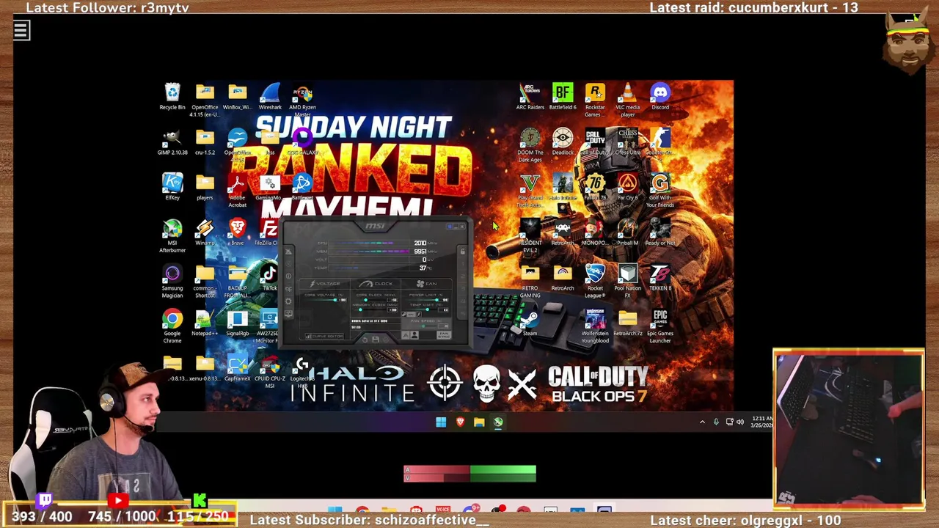939x528 pixels.
Task: Launch Rockstar Games launcher icon
Action: click(x=595, y=100)
